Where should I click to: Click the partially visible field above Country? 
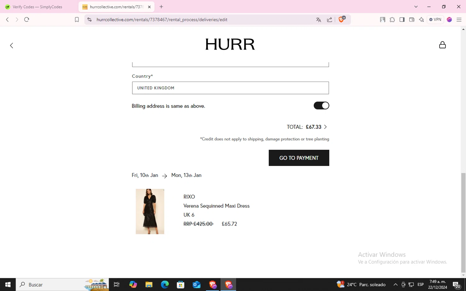[x=230, y=64]
